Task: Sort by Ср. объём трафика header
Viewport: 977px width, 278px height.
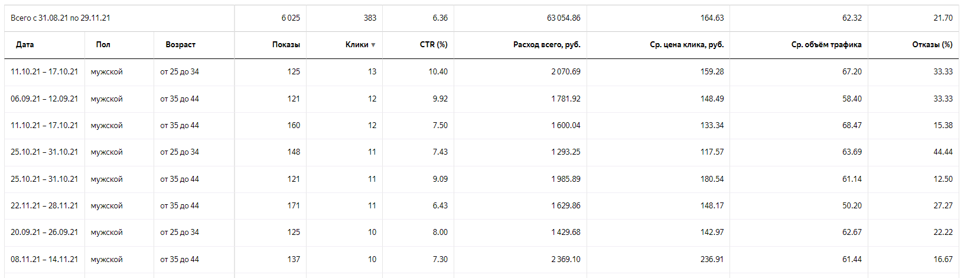Action: [x=826, y=45]
